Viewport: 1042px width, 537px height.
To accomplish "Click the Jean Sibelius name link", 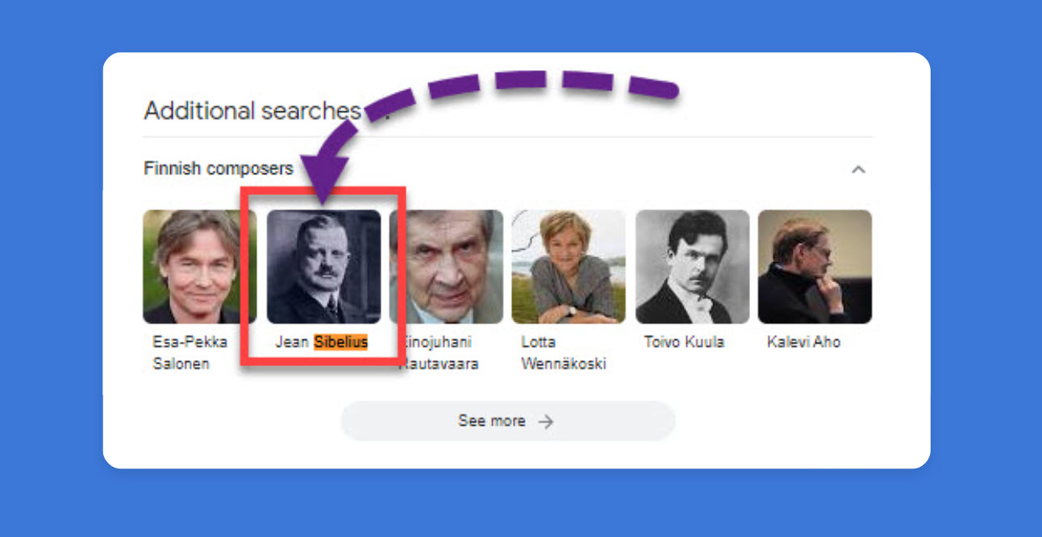I will click(x=321, y=342).
